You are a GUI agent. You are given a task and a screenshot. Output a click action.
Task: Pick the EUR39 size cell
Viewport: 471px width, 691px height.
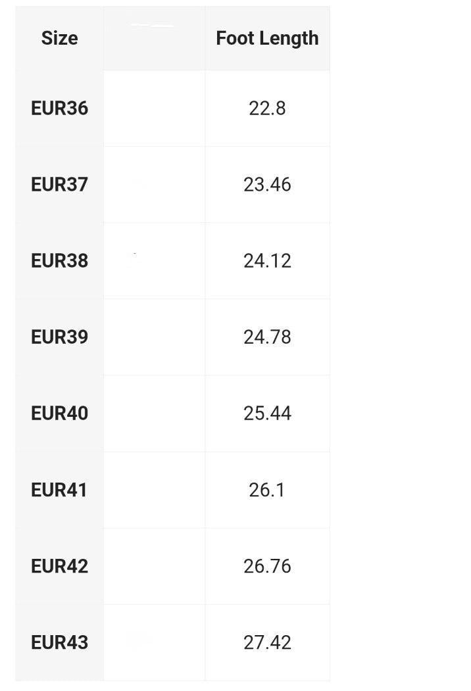pyautogui.click(x=59, y=337)
